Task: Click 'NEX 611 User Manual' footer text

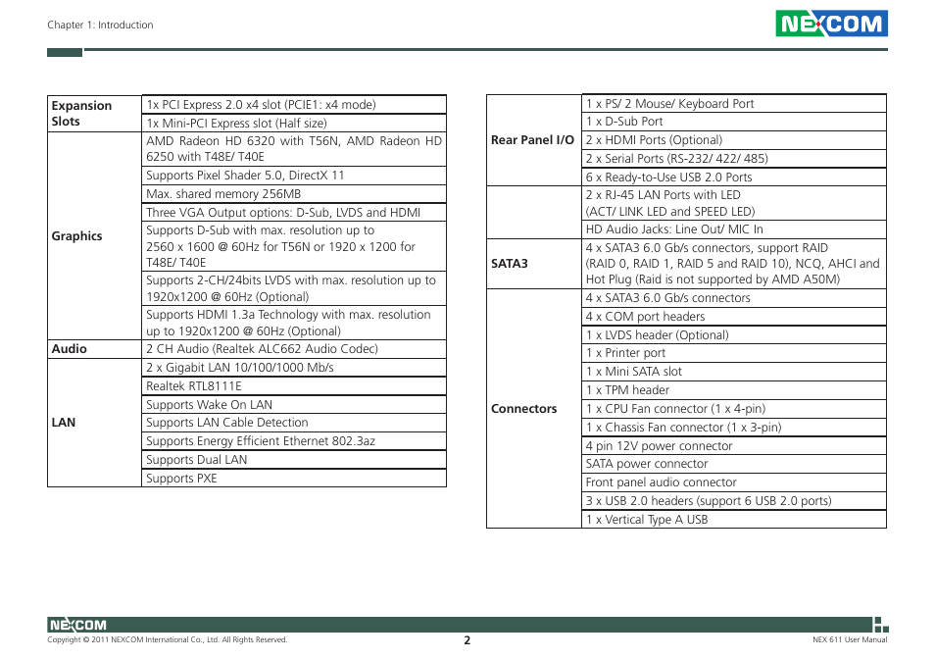Action: (x=850, y=640)
